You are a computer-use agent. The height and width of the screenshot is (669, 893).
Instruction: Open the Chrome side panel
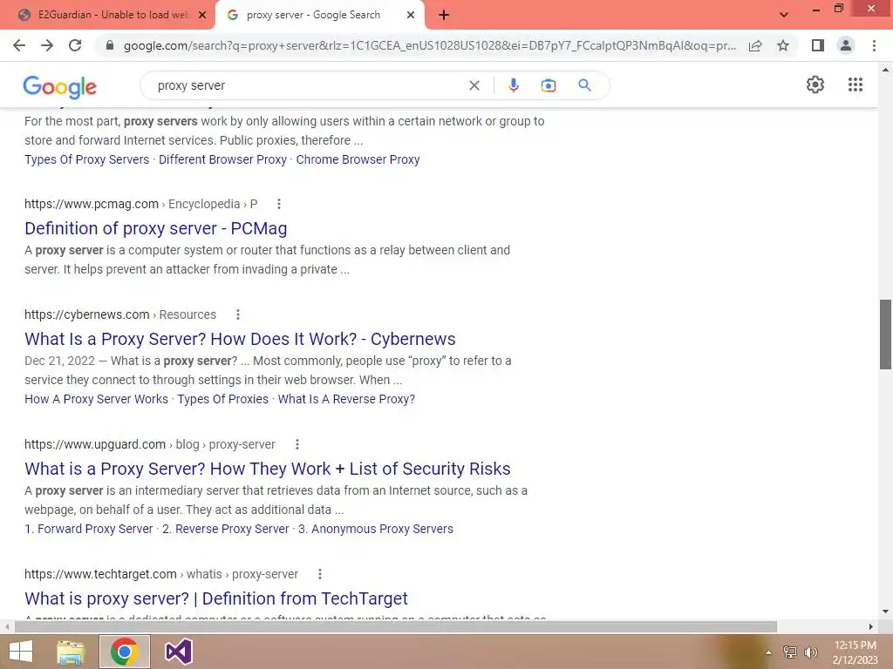point(818,45)
